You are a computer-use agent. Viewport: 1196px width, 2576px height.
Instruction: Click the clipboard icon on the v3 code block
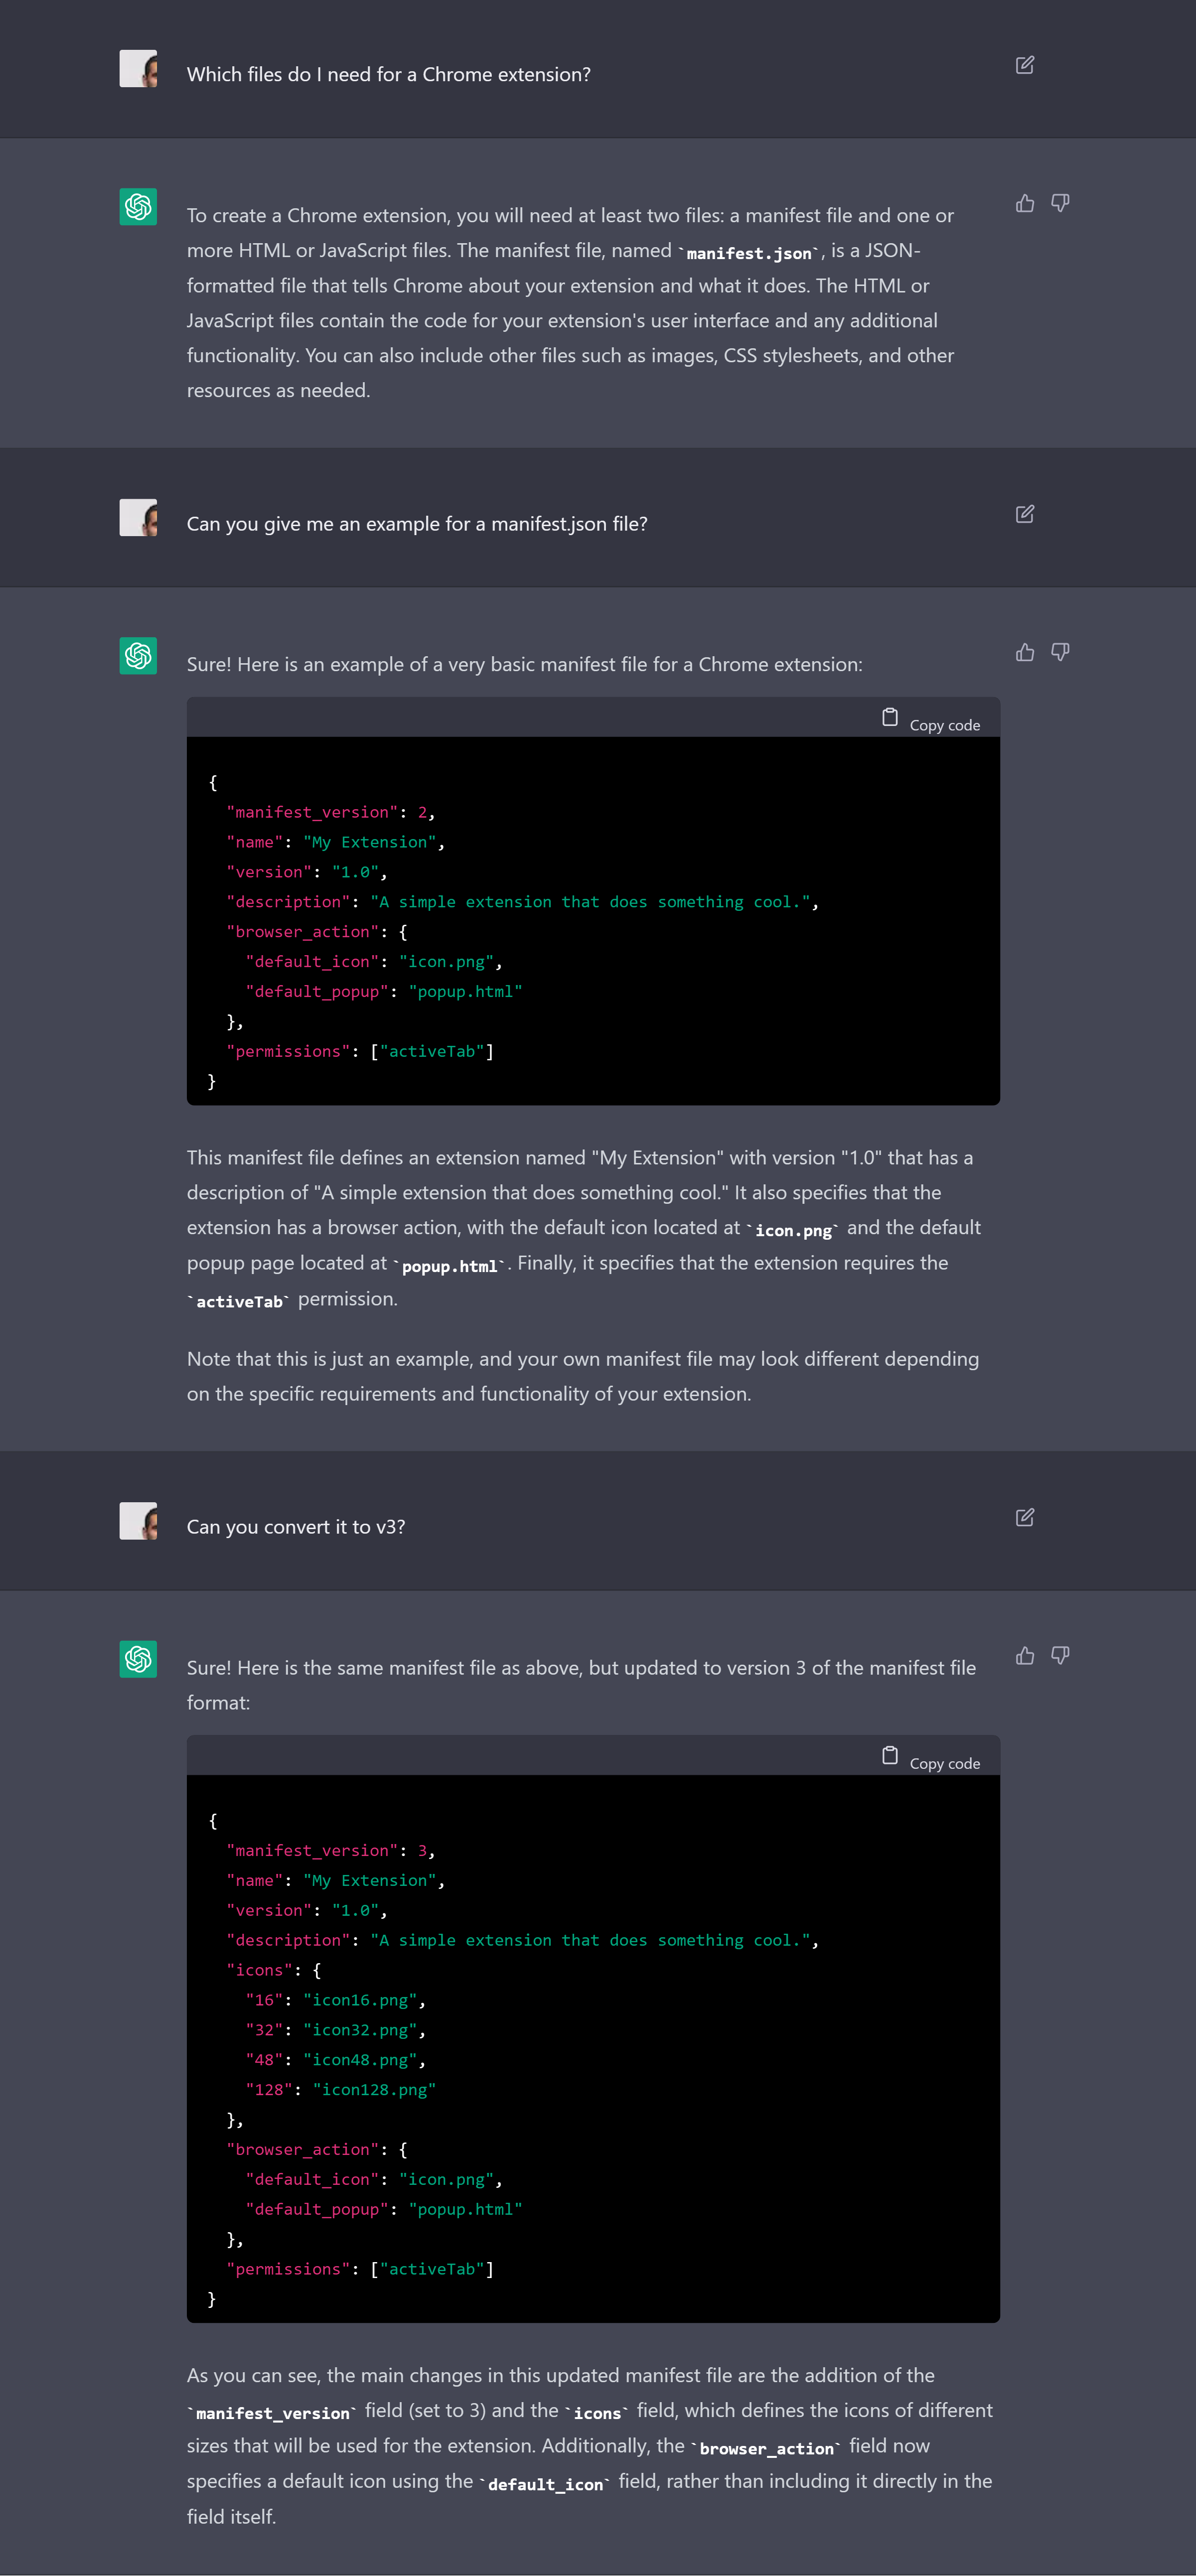click(889, 1755)
